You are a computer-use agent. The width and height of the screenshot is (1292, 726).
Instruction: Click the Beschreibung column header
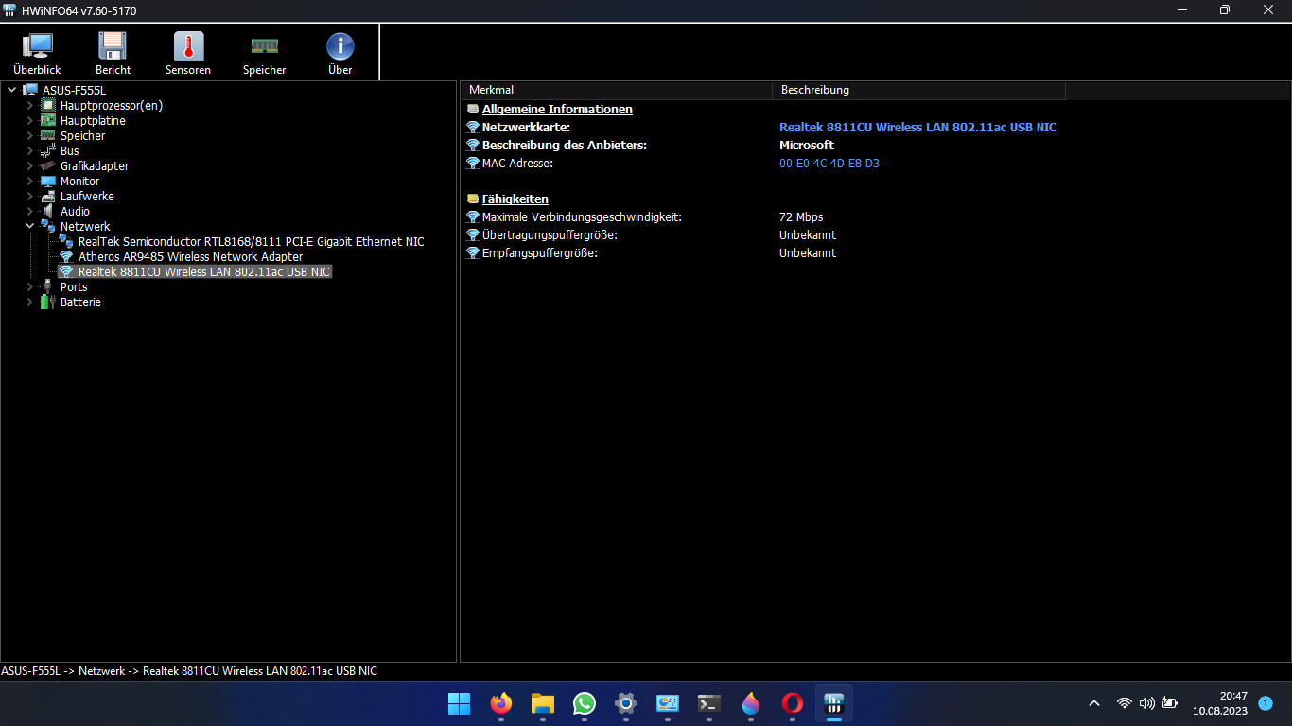918,90
